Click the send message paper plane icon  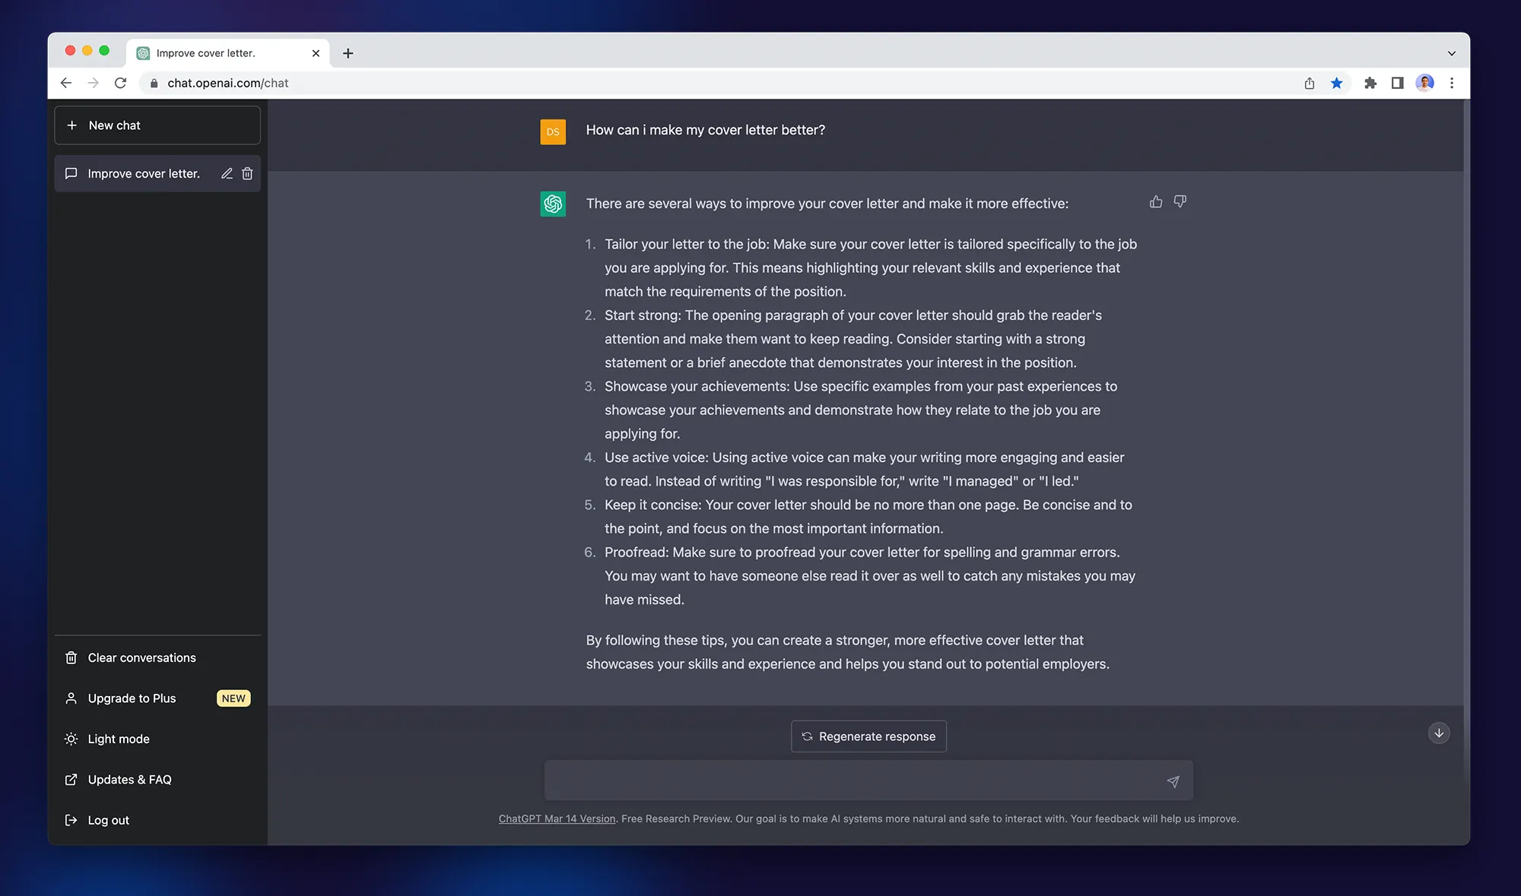(1173, 781)
